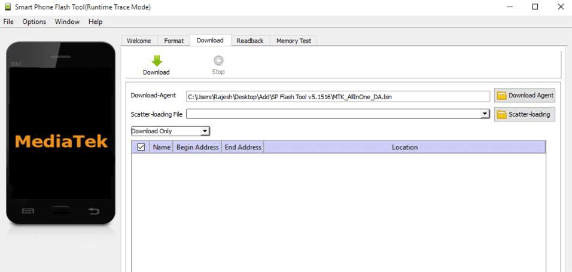Click the phone's home key
The height and width of the screenshot is (272, 572).
(61, 210)
